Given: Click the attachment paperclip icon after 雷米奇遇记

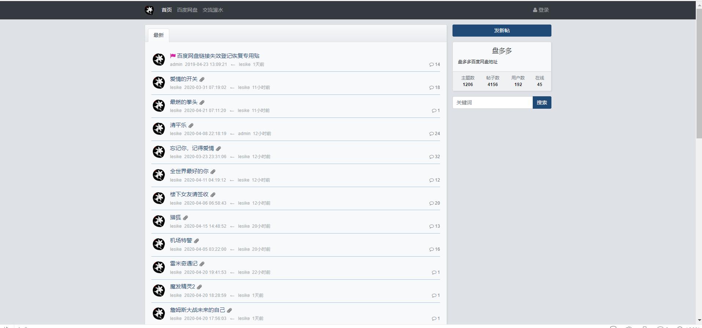Looking at the screenshot, I should click(202, 264).
